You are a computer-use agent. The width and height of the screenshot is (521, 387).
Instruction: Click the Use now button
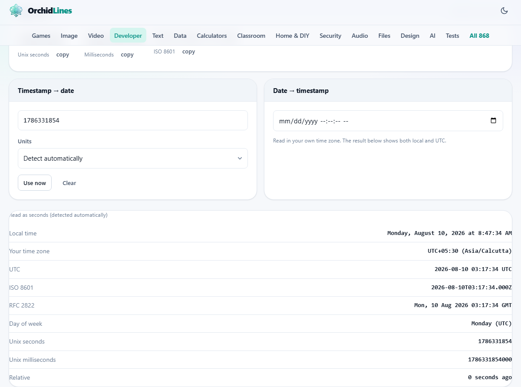point(35,183)
